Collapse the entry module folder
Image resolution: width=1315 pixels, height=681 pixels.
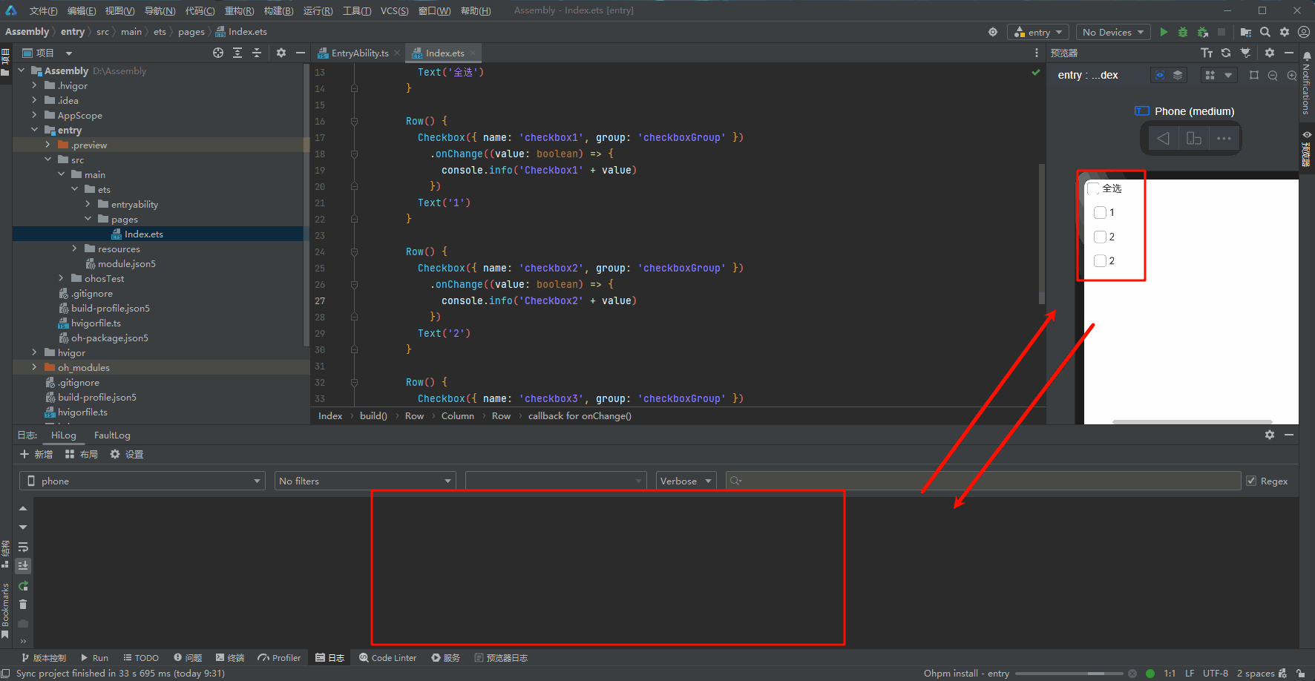(34, 130)
